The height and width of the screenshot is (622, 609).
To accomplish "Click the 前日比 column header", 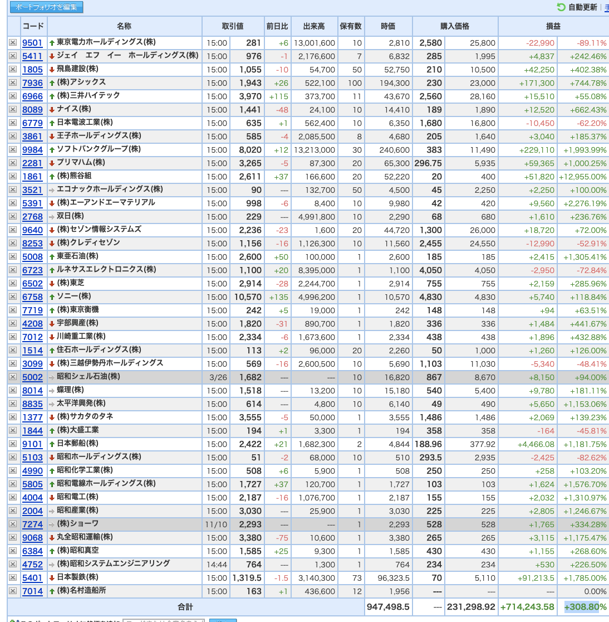I will click(x=277, y=26).
